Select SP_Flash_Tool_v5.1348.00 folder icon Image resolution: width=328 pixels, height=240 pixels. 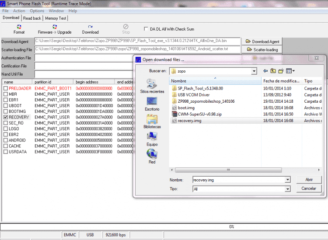click(x=174, y=88)
